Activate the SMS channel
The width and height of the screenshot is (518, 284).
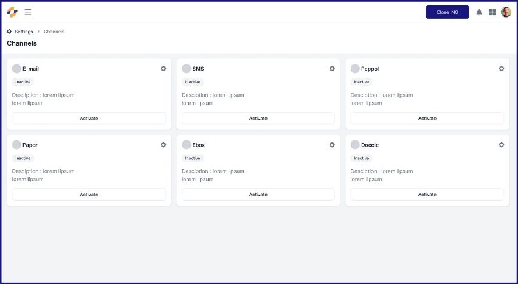pos(258,119)
